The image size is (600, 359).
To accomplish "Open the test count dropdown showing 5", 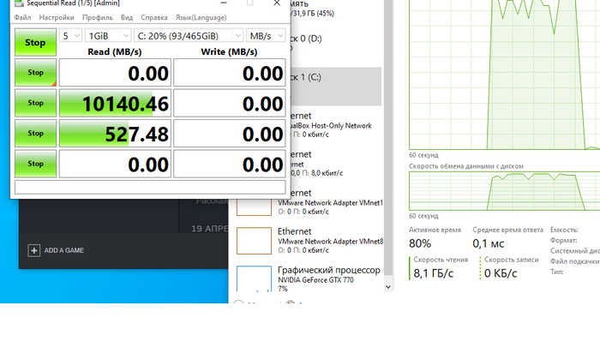I will point(71,36).
